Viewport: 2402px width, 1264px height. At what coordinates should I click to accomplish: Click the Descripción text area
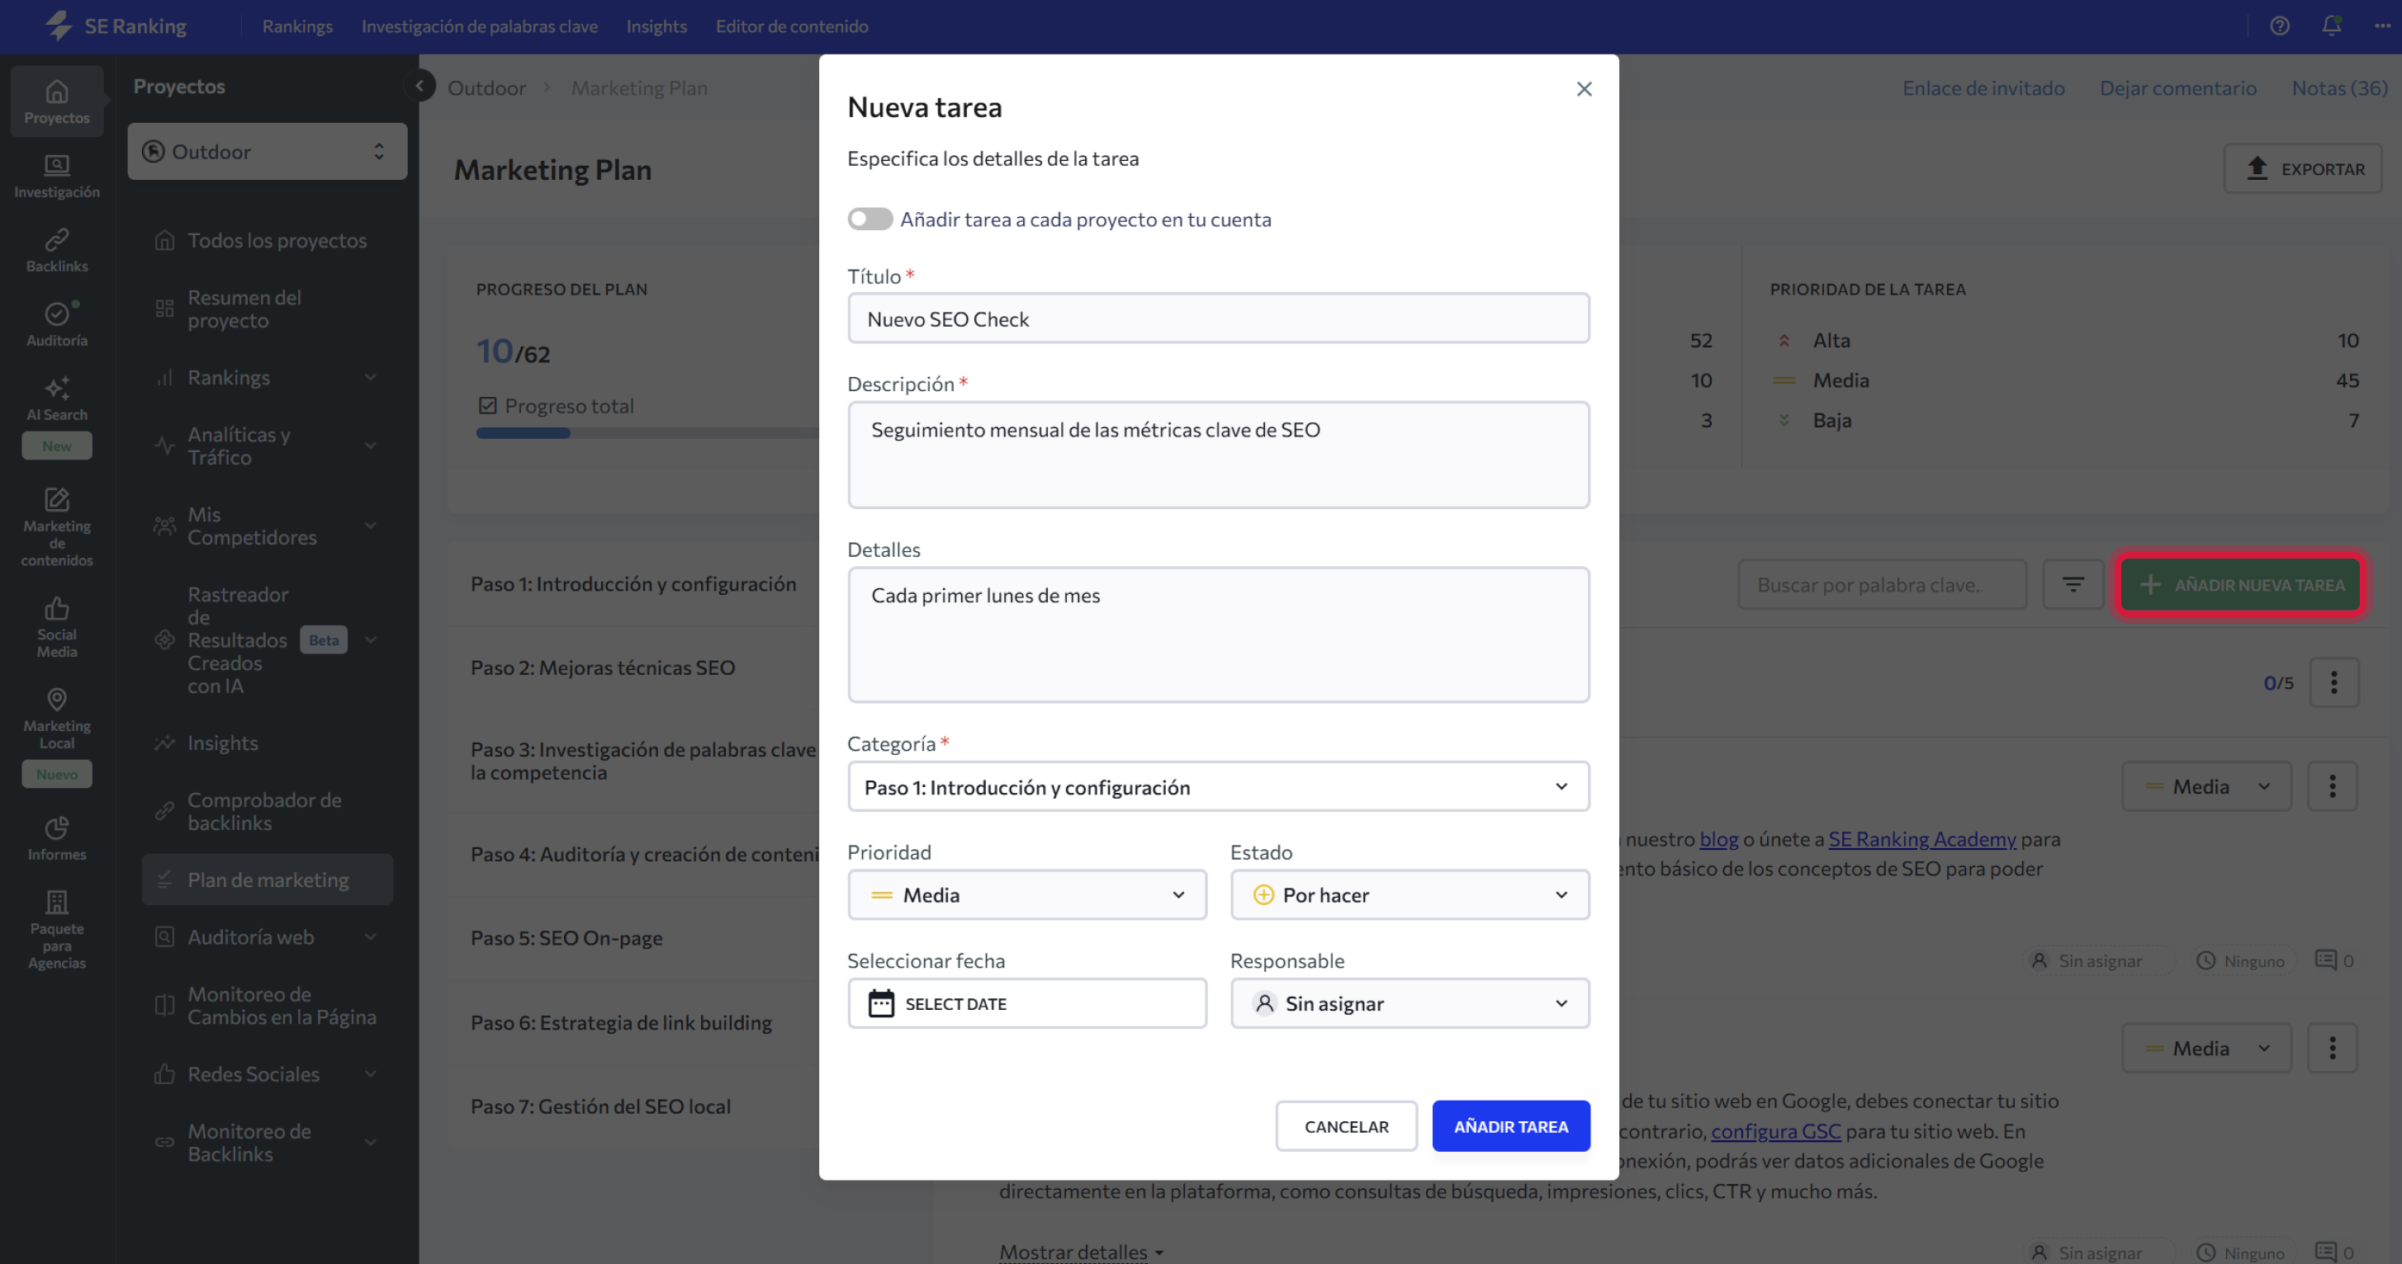coord(1218,455)
